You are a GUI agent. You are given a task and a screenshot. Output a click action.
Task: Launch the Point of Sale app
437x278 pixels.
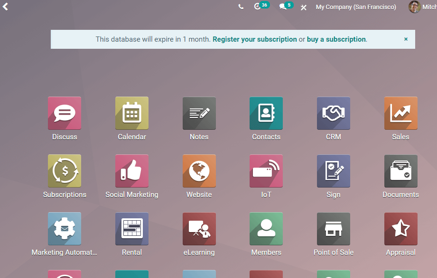tap(333, 229)
